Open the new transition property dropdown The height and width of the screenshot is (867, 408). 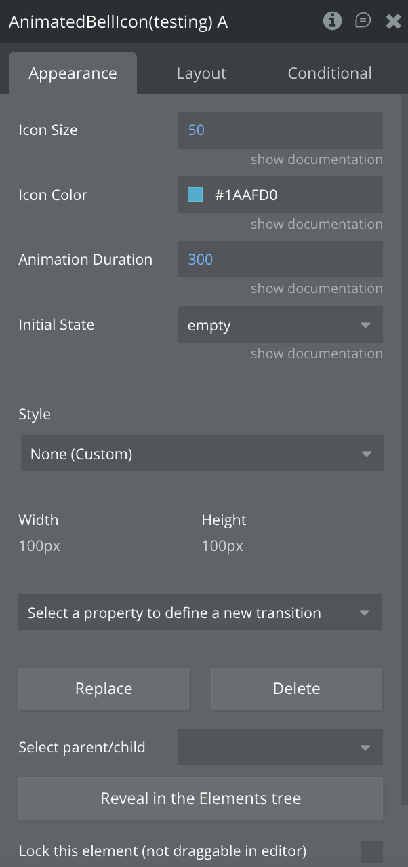200,613
